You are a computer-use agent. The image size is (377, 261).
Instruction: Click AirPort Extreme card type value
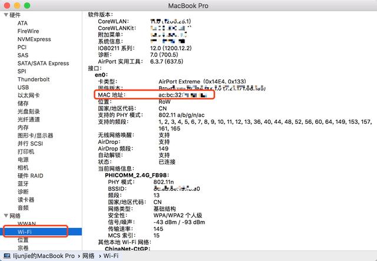(x=202, y=81)
